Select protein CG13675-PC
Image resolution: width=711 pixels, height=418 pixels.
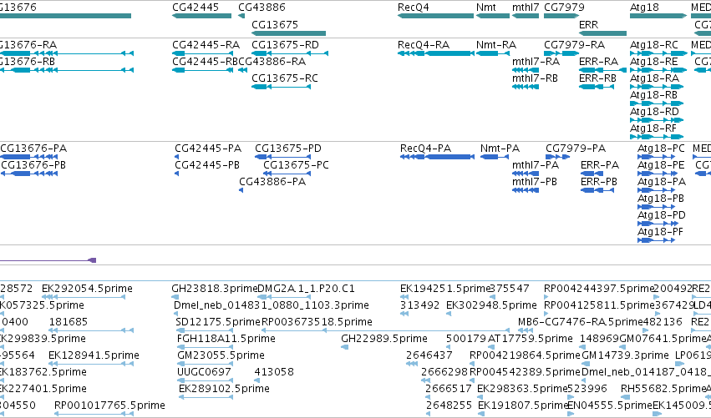[x=287, y=174]
